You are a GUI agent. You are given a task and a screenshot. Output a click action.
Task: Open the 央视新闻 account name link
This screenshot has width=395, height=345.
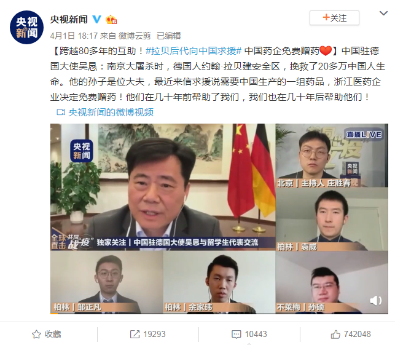pos(69,20)
